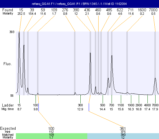
Task: Select the found peak label 276
Action: click(x=65, y=10)
